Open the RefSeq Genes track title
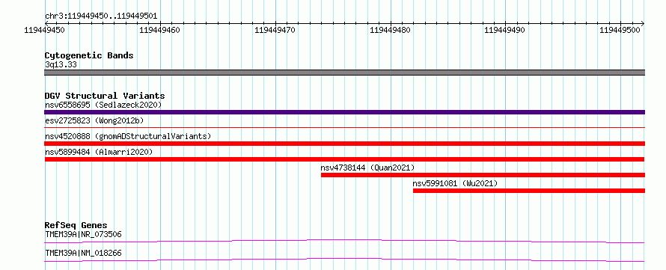666x270 pixels. click(x=76, y=225)
